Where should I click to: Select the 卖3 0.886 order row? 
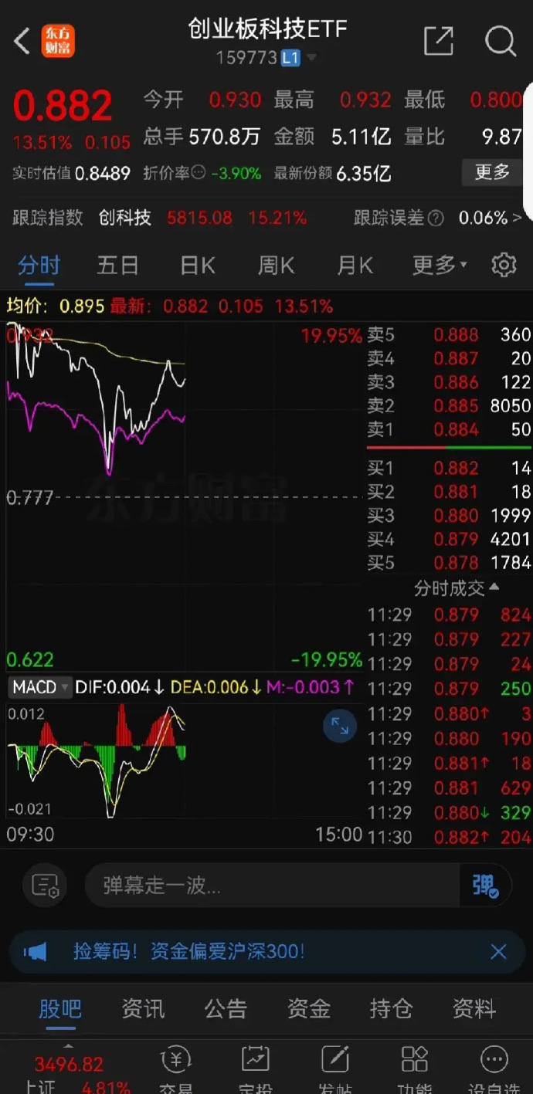[449, 382]
